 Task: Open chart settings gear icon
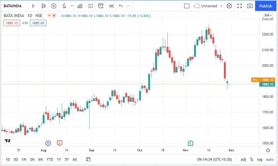(229, 6)
